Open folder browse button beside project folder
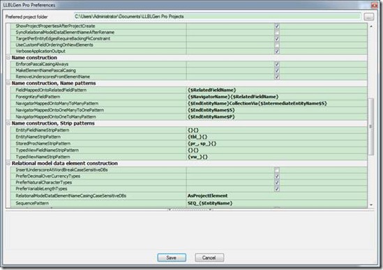The height and width of the screenshot is (270, 383). tap(368, 17)
